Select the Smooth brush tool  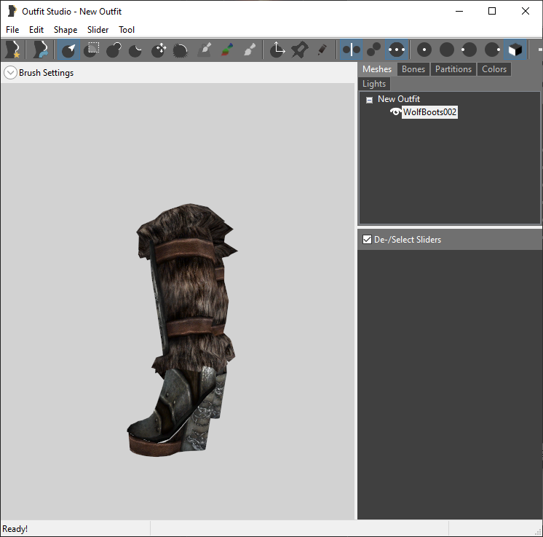coord(181,50)
